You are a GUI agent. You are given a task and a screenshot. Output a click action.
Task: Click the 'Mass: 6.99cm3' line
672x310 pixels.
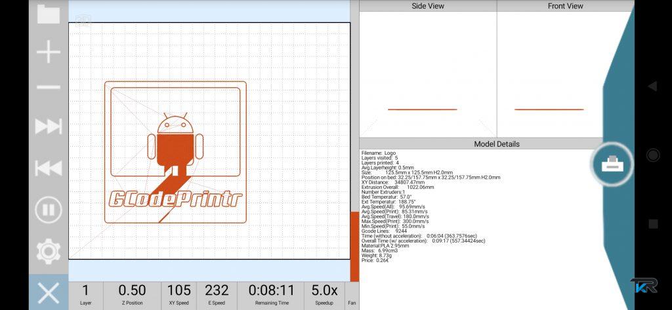click(379, 250)
